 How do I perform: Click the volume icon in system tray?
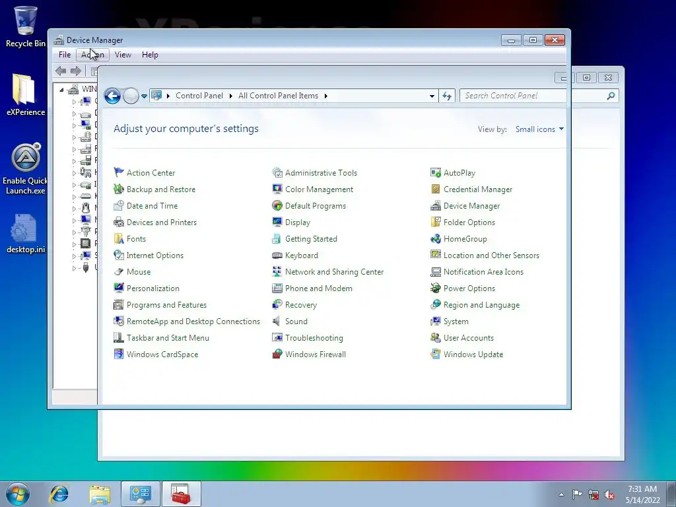click(x=609, y=494)
